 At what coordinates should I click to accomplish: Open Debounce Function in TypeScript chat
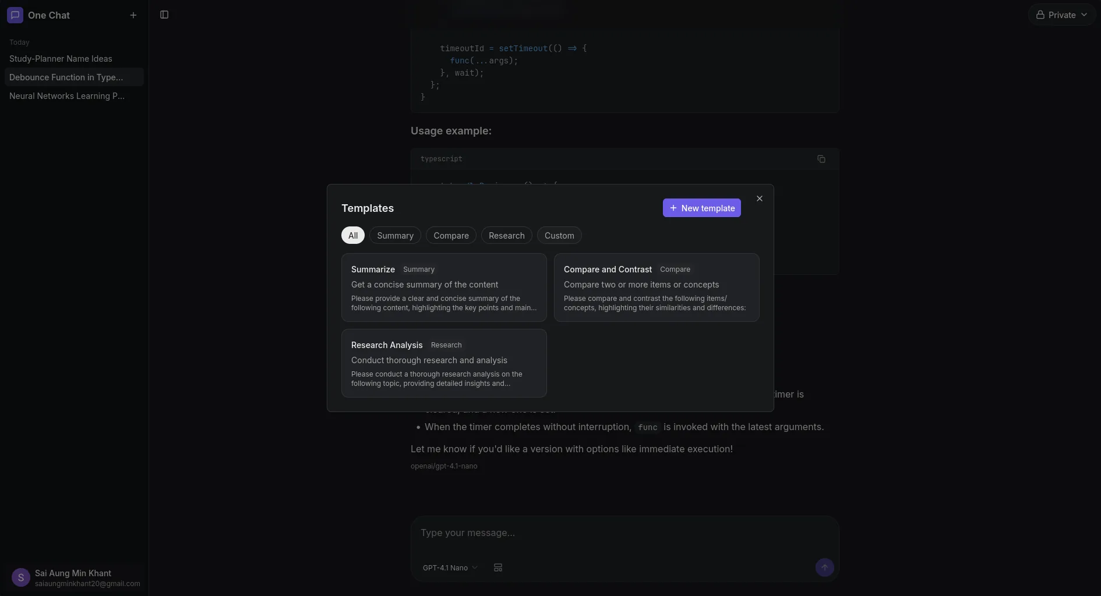pyautogui.click(x=74, y=77)
